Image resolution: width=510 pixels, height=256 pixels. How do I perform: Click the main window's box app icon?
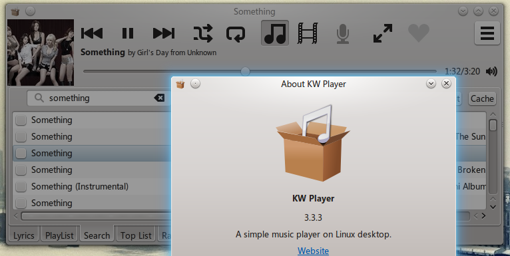15,12
